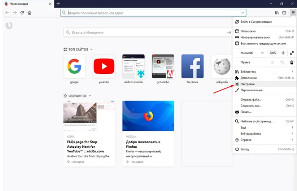The height and width of the screenshot is (191, 297).
Task: Expand the Ещё submenu
Action: click(x=265, y=128)
